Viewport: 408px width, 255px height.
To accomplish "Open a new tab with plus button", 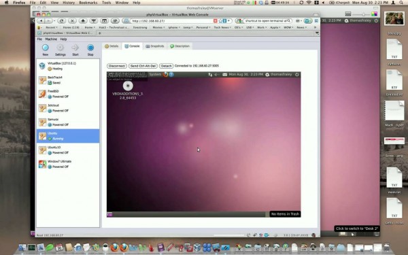I will pyautogui.click(x=100, y=33).
